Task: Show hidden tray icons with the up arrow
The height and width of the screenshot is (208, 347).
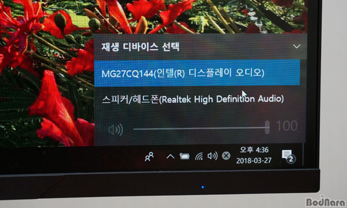Action: pos(170,157)
